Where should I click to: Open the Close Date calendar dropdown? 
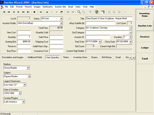131,42
